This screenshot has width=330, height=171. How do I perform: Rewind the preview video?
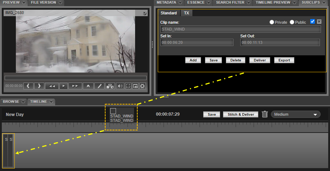click(x=52, y=86)
